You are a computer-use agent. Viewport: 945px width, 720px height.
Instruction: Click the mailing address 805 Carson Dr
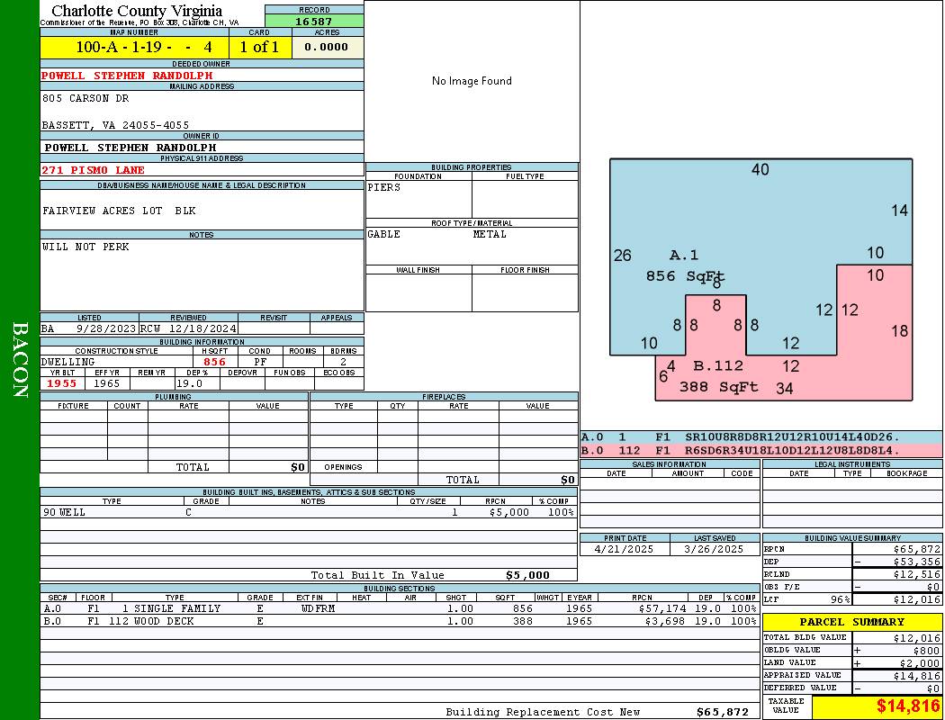[85, 98]
